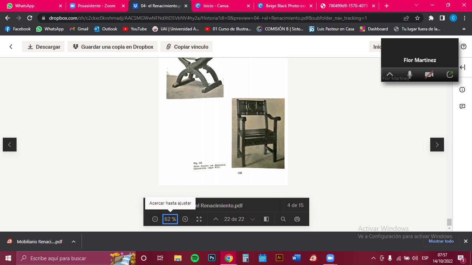The width and height of the screenshot is (472, 265).
Task: Click the Windows taskbar search box
Action: (x=76, y=258)
